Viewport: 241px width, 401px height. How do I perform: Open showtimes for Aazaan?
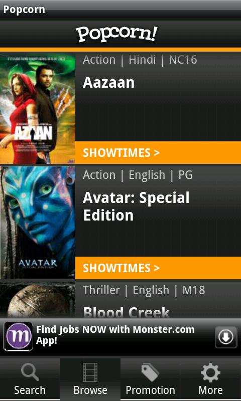coord(158,153)
